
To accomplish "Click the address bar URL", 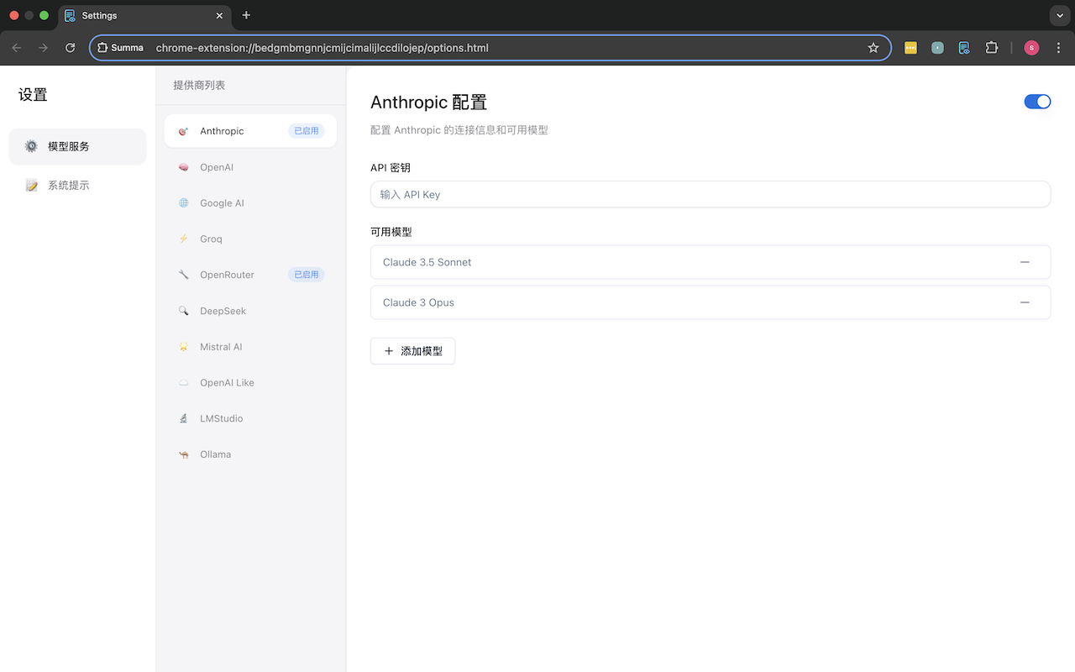I will pyautogui.click(x=322, y=48).
